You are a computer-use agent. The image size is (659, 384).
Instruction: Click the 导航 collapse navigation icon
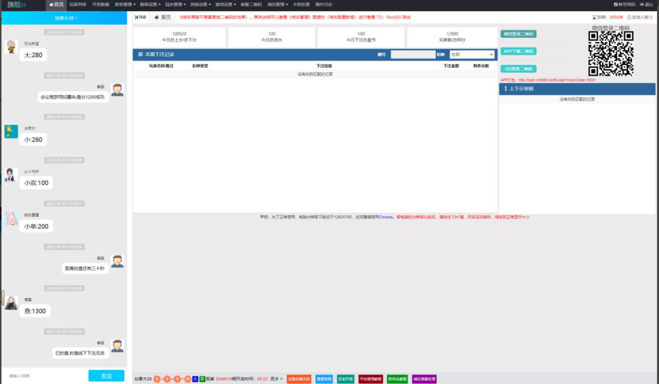(x=137, y=17)
